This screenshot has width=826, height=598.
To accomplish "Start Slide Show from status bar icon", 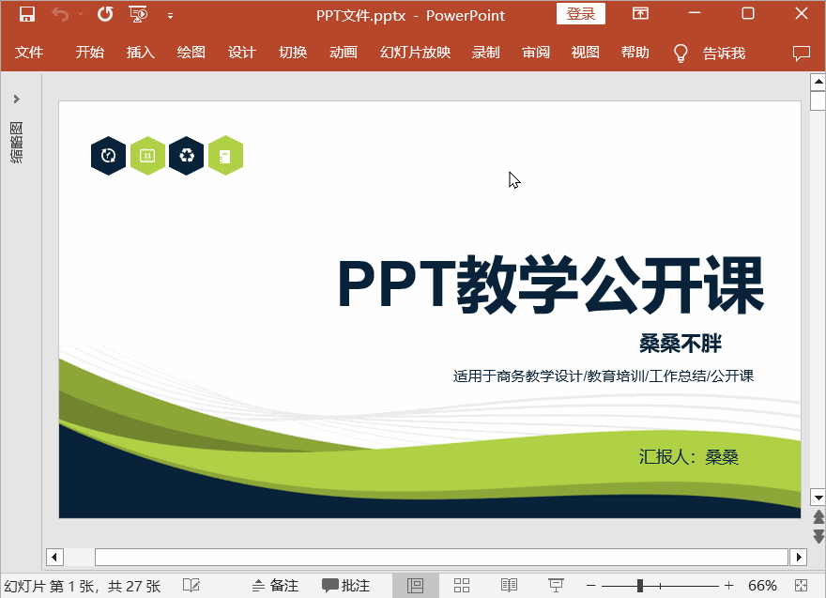I will point(556,586).
